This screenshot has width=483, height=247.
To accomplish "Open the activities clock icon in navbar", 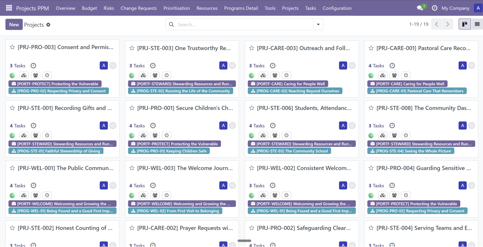I will (434, 8).
